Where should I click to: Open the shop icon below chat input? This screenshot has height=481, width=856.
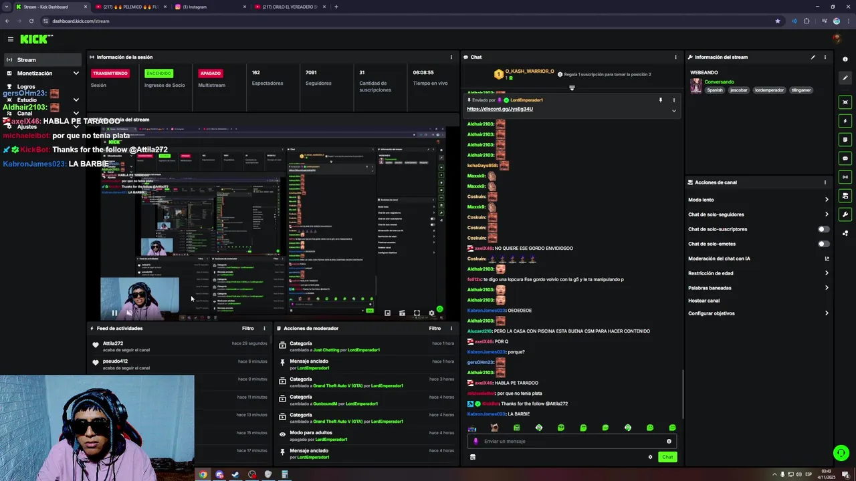[x=473, y=457]
